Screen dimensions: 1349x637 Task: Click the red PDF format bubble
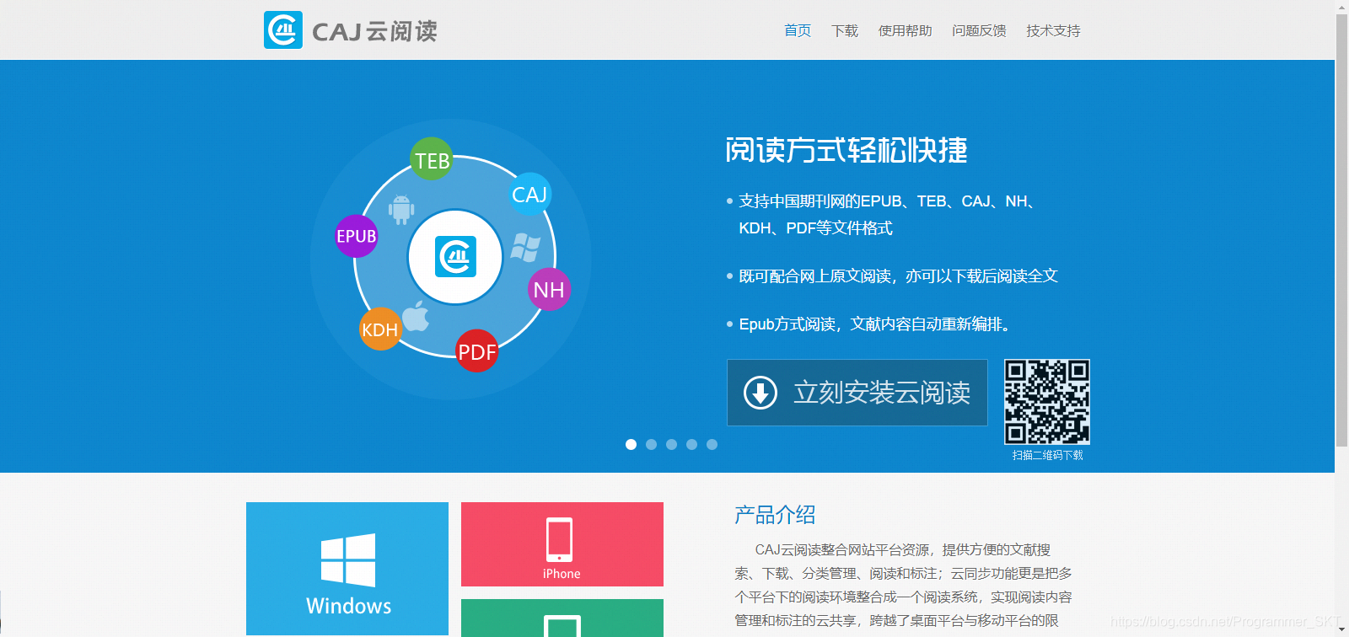pos(477,351)
